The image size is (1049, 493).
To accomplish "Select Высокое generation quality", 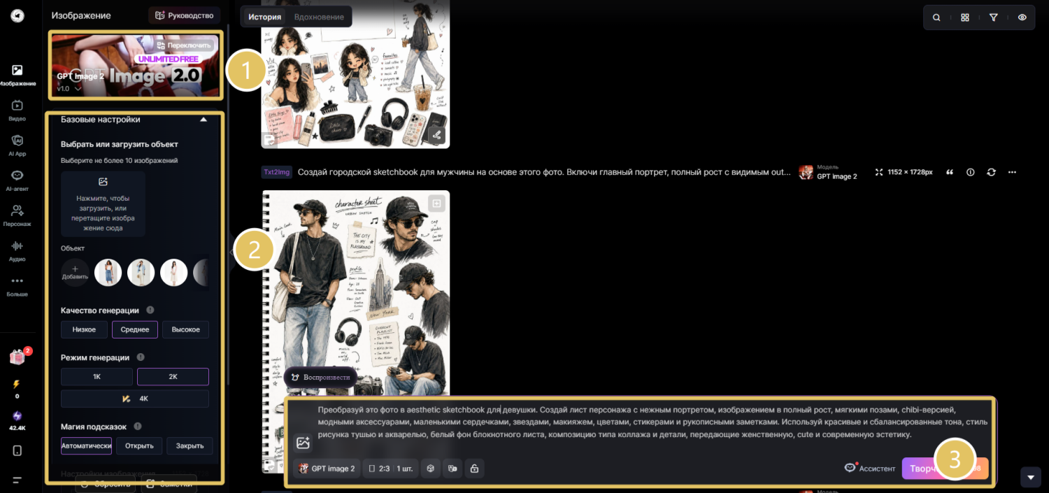I will tap(185, 329).
